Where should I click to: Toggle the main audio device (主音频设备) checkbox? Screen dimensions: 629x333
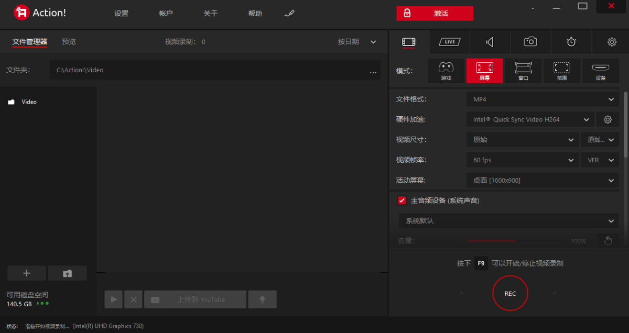point(402,201)
